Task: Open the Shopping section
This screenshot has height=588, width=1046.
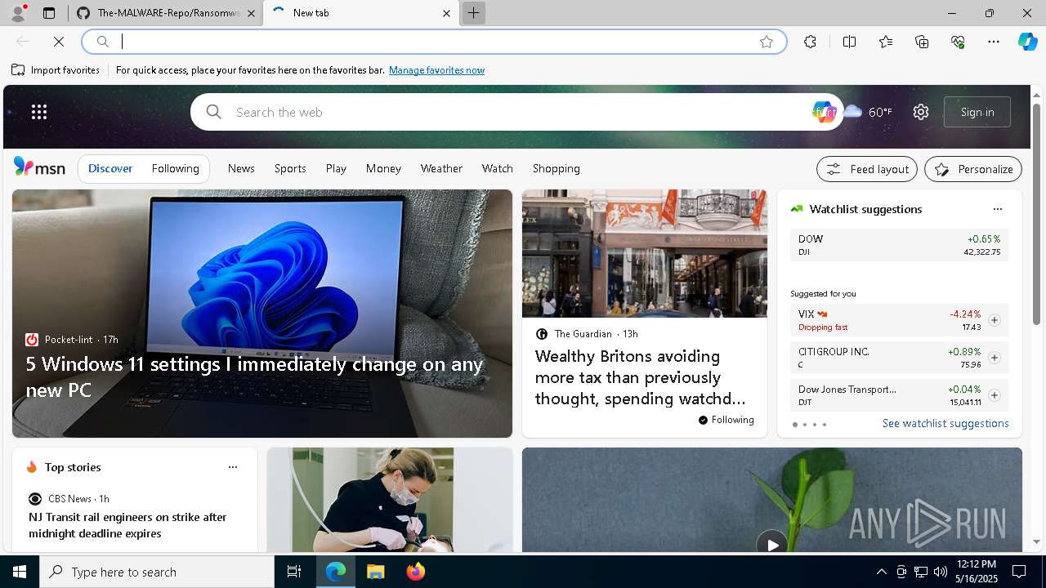Action: 556,168
